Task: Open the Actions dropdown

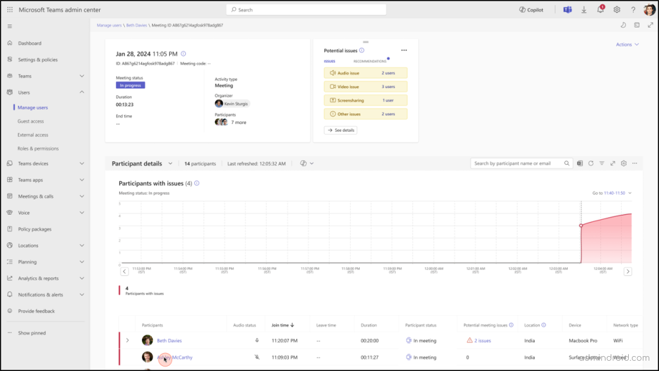Action: (627, 44)
